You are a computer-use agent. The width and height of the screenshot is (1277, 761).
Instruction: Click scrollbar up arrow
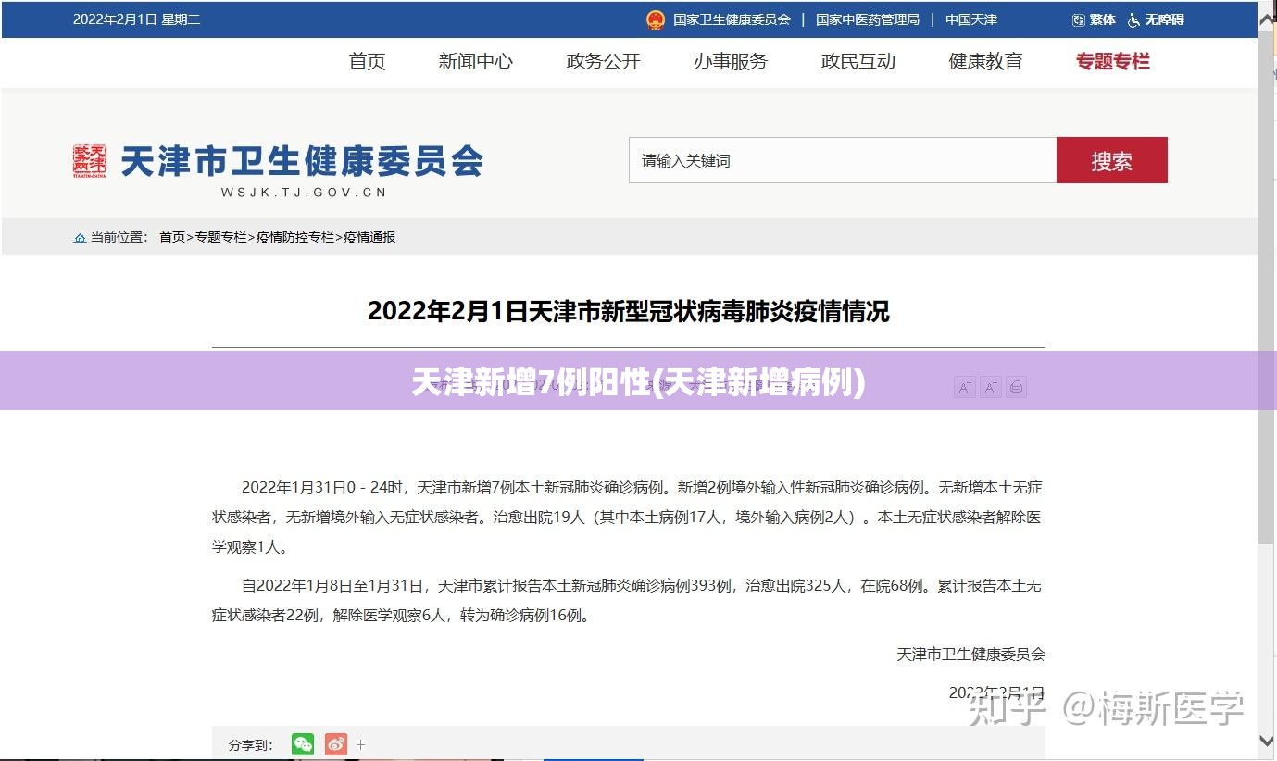[1267, 20]
